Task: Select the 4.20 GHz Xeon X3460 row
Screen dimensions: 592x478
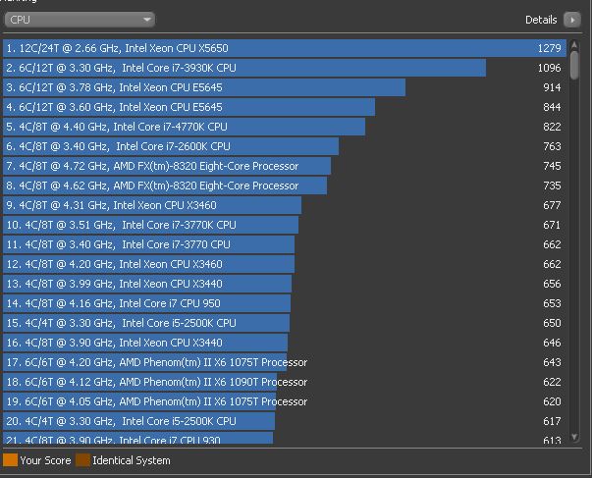Action: click(x=285, y=264)
